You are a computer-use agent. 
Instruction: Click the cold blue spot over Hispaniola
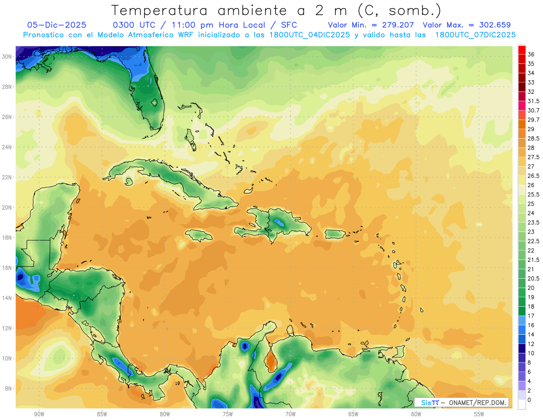(x=278, y=222)
